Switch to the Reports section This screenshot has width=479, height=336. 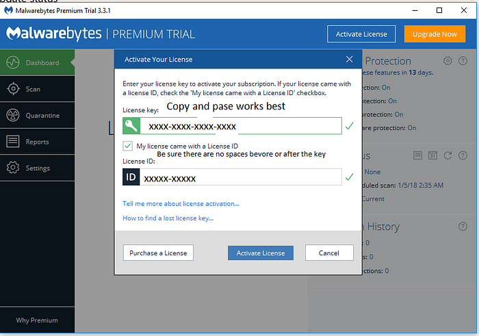[37, 142]
